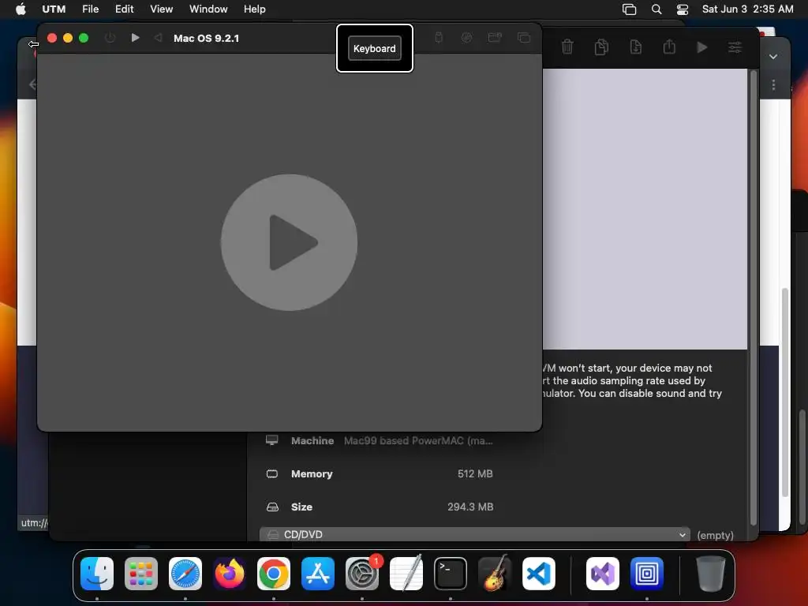This screenshot has height=606, width=808.
Task: Open Terminal from the Dock
Action: click(x=451, y=573)
